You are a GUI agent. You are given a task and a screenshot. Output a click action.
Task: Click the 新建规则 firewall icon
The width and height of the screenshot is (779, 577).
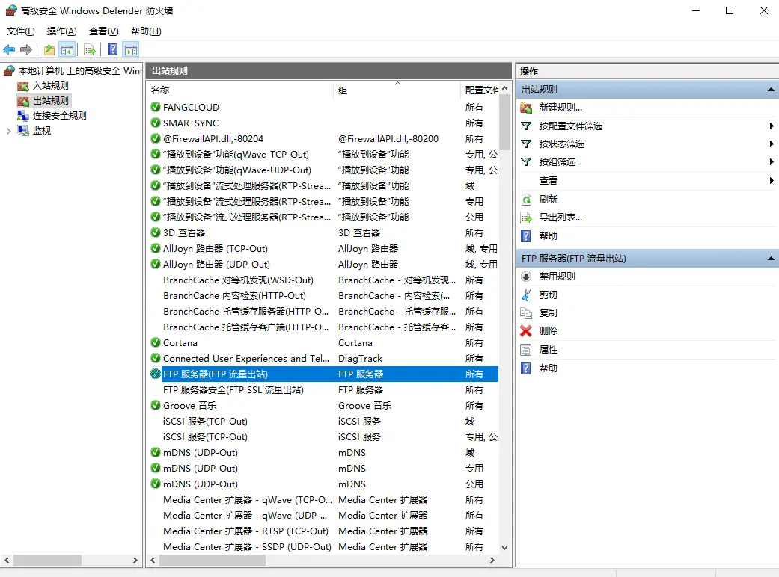(x=526, y=108)
